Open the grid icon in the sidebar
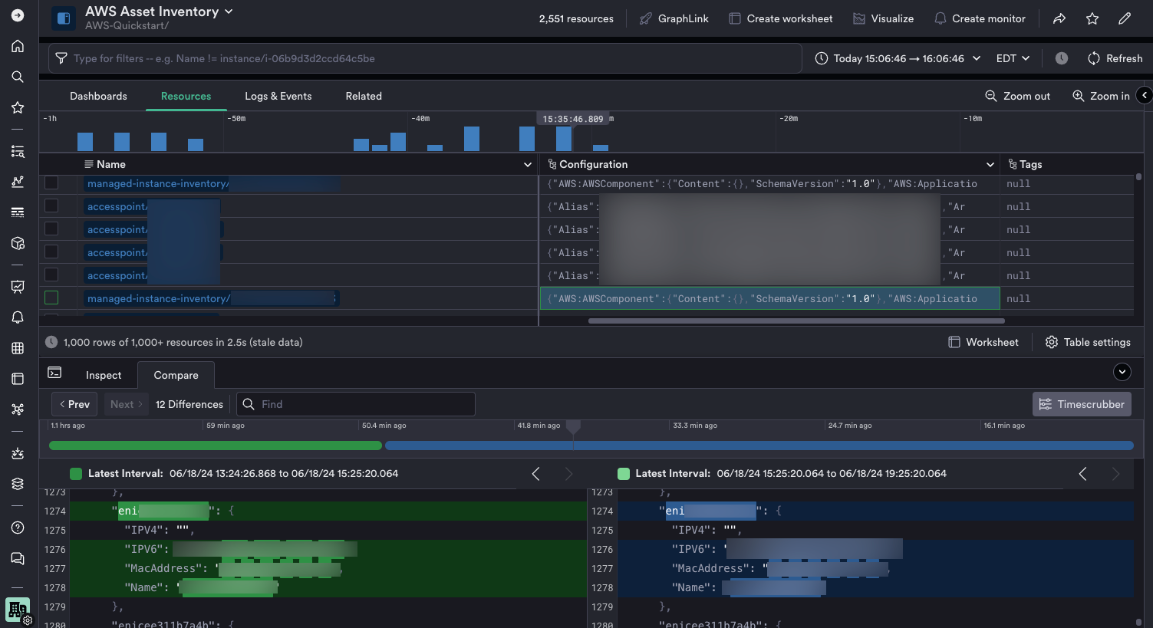Screen dimensions: 1153x628 18,348
